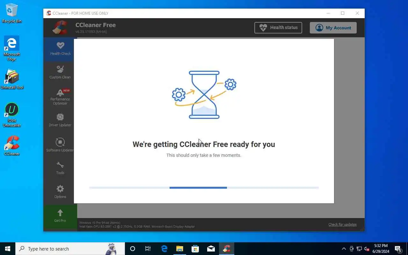The height and width of the screenshot is (255, 408).
Task: Minimize the CCleaner window
Action: 328,13
